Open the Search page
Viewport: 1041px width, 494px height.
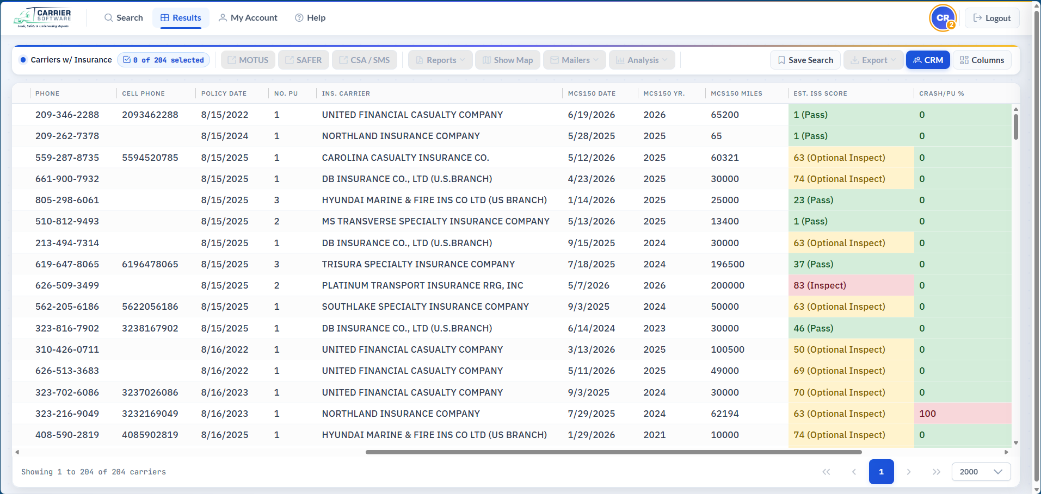pyautogui.click(x=124, y=18)
